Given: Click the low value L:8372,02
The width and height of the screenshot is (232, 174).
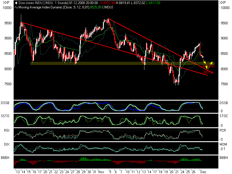Looking at the screenshot, I should pos(138,3).
